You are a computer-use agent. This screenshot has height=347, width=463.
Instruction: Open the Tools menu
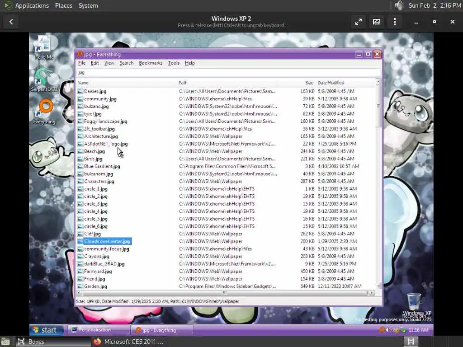click(174, 63)
